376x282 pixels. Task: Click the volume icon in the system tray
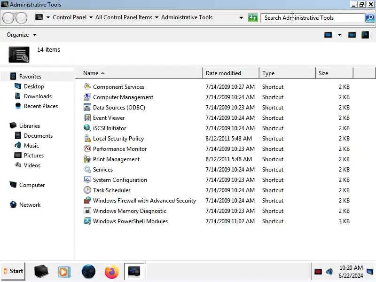pos(329,272)
